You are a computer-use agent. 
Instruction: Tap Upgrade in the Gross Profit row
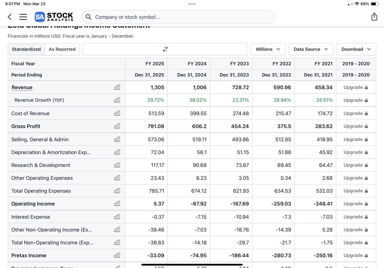pos(355,126)
